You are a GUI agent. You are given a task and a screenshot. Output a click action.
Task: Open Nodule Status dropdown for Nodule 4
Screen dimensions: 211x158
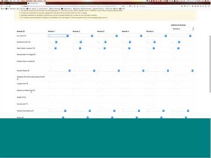(133, 71)
